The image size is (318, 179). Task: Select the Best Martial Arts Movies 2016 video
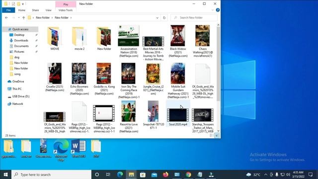tap(153, 48)
